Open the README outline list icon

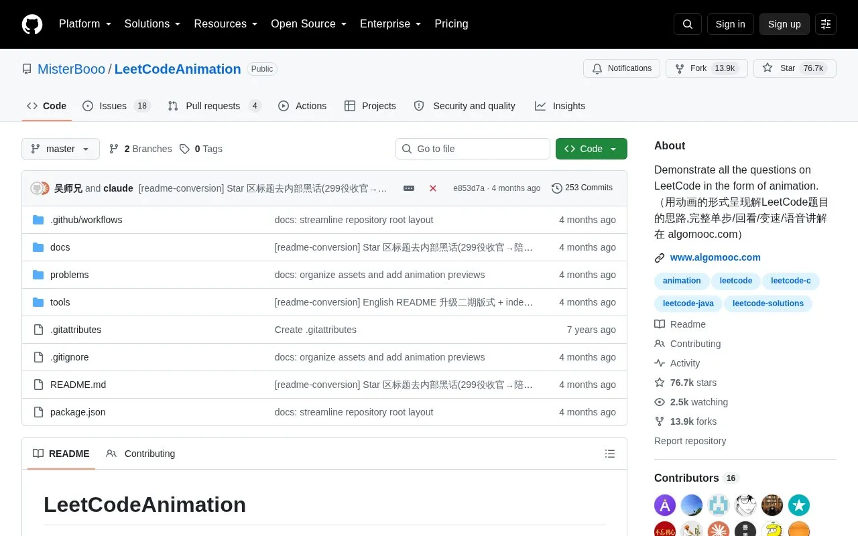610,454
